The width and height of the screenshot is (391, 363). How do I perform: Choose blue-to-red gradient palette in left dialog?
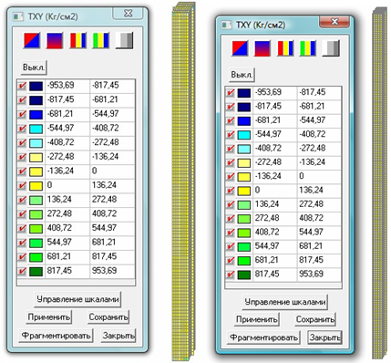[x=55, y=40]
